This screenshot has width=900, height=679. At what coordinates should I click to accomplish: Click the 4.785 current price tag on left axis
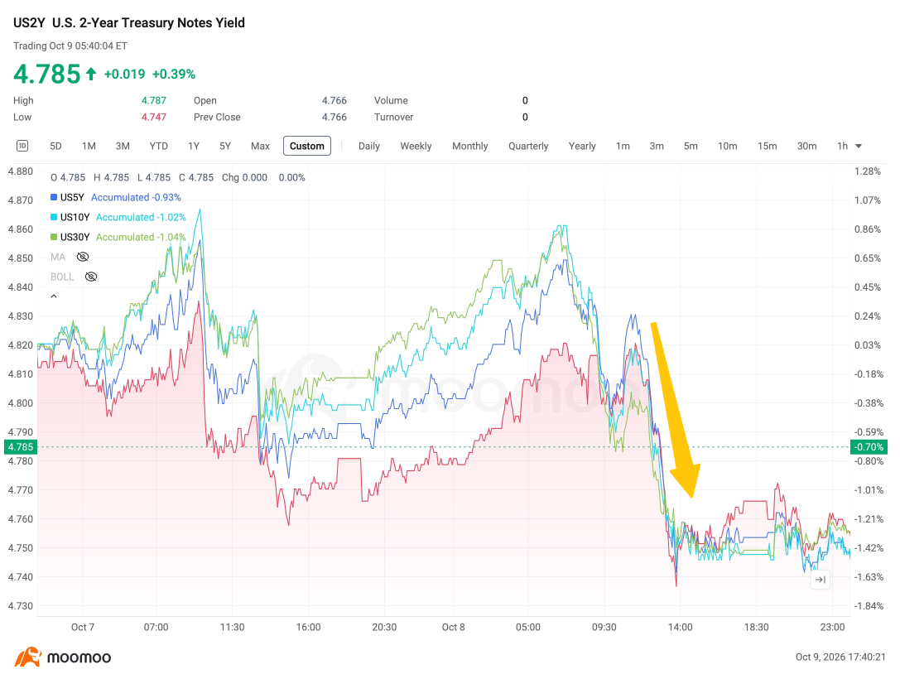tap(21, 446)
